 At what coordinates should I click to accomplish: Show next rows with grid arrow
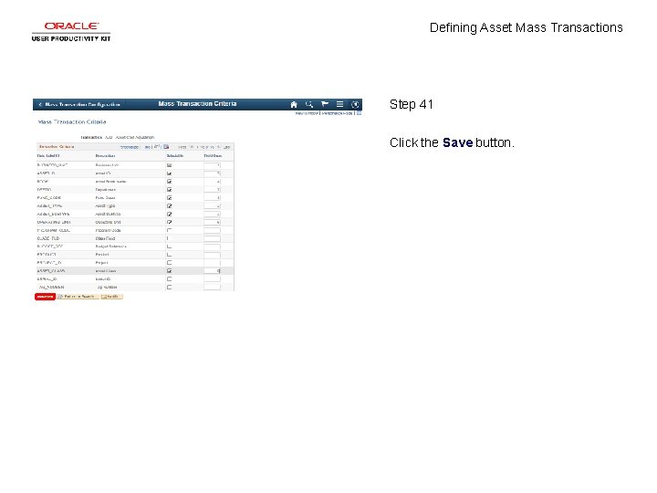pyautogui.click(x=218, y=147)
